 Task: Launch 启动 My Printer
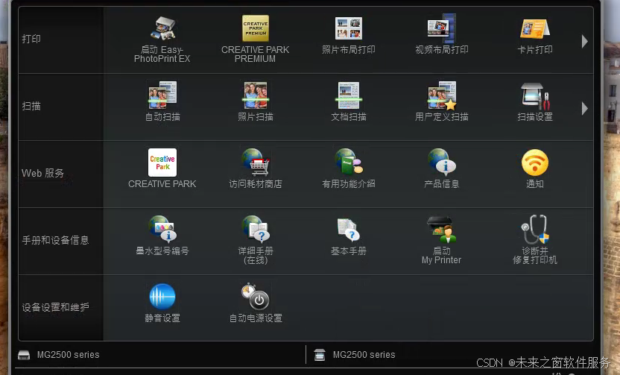point(442,240)
